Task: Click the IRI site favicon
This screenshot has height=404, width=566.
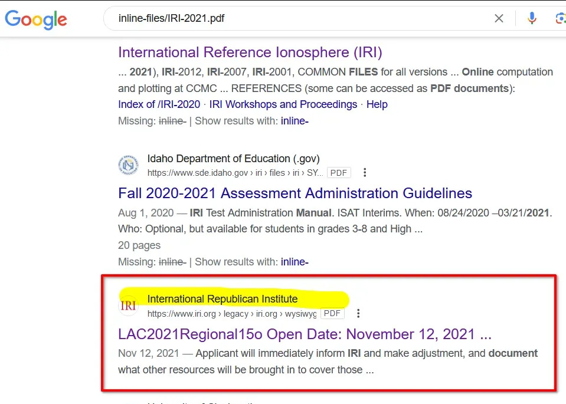Action: tap(128, 306)
